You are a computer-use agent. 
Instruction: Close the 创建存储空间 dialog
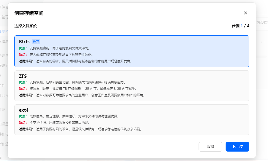[x=245, y=13]
